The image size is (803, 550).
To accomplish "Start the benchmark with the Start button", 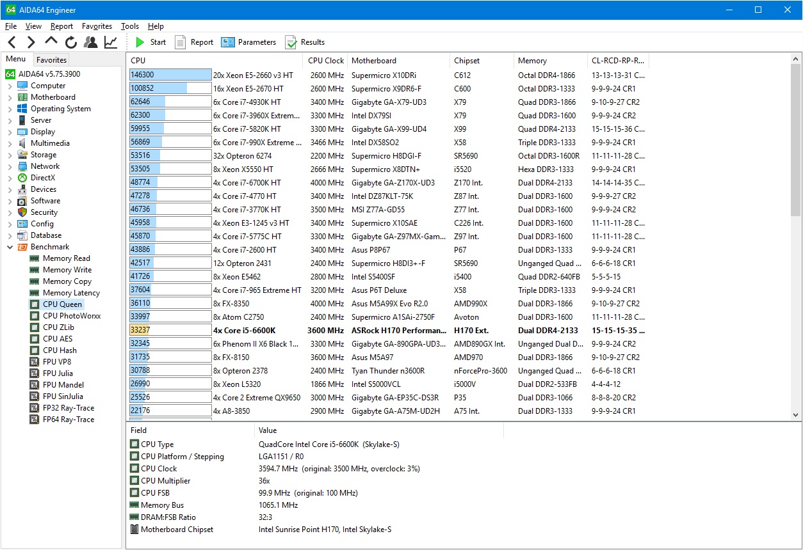I will (x=150, y=42).
